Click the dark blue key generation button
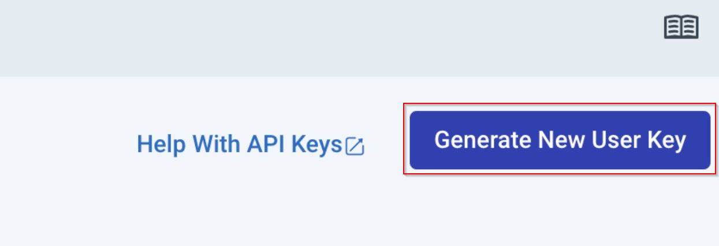719x246 pixels. tap(560, 140)
